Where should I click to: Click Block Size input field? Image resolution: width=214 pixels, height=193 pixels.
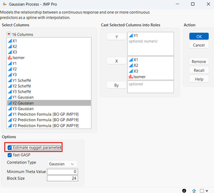[x=62, y=178]
